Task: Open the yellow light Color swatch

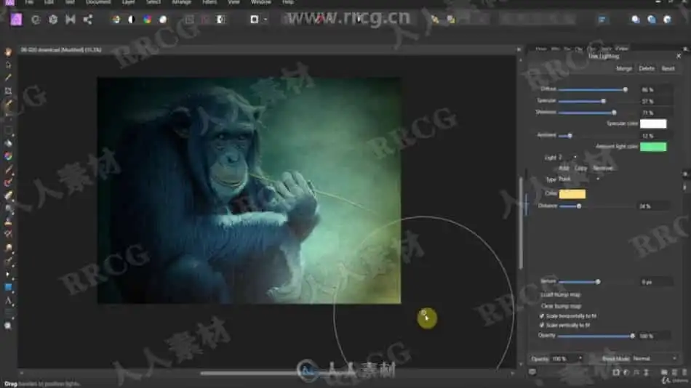Action: click(x=572, y=194)
